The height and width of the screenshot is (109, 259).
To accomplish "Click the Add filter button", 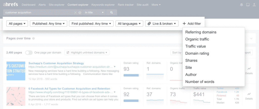I will click(192, 24).
